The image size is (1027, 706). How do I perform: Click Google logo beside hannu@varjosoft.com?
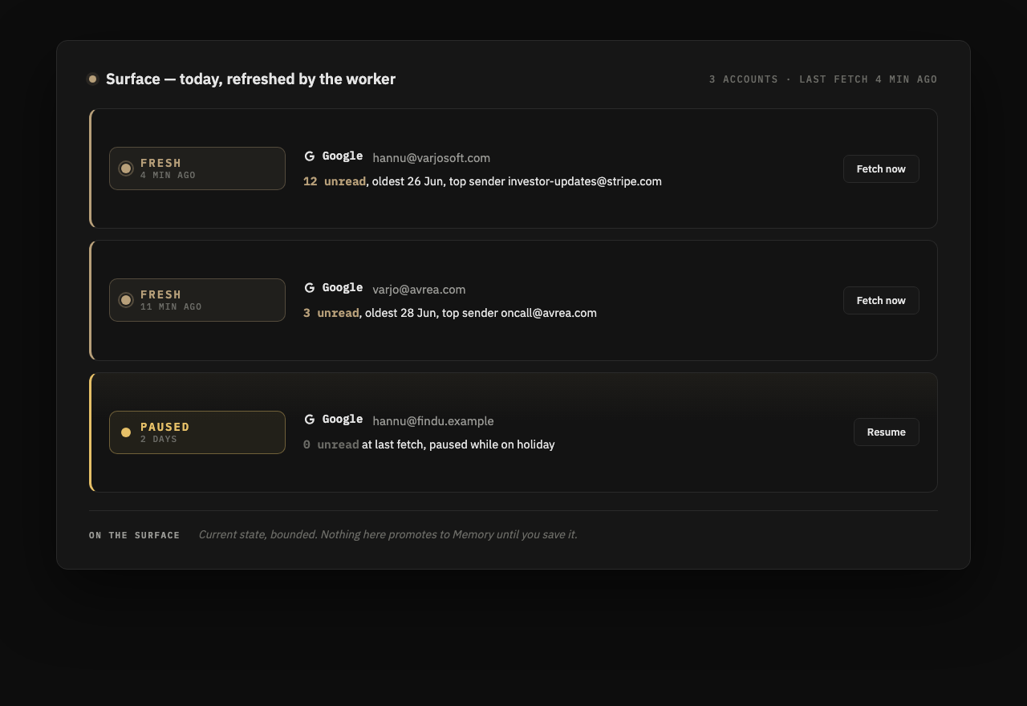pyautogui.click(x=310, y=156)
